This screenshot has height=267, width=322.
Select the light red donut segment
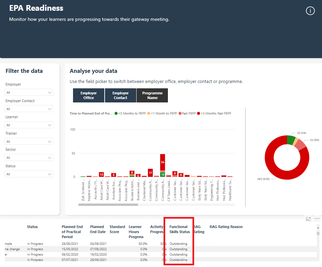coord(300,145)
